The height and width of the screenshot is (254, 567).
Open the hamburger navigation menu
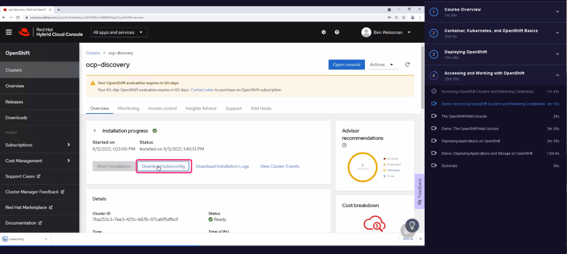tap(9, 32)
